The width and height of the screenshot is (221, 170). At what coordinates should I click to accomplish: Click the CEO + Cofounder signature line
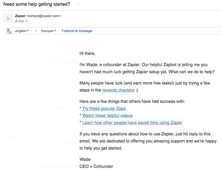pos(96,166)
